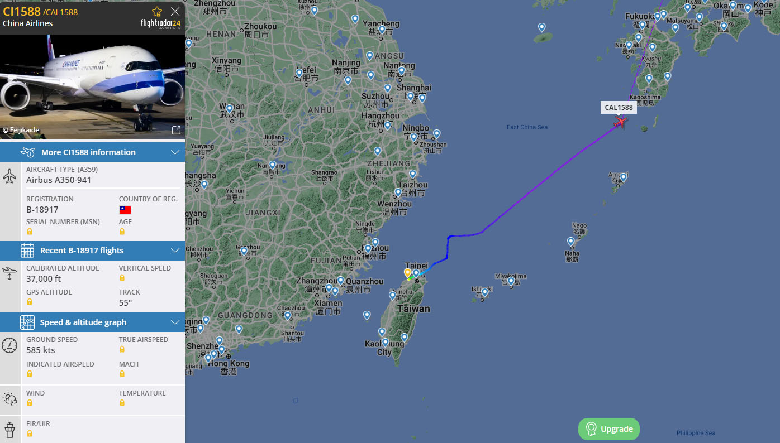Click the China Airlines aircraft photo
The width and height of the screenshot is (780, 443).
pyautogui.click(x=92, y=87)
